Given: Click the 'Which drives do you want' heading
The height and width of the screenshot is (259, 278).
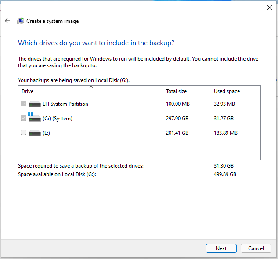Looking at the screenshot, I should coord(96,43).
